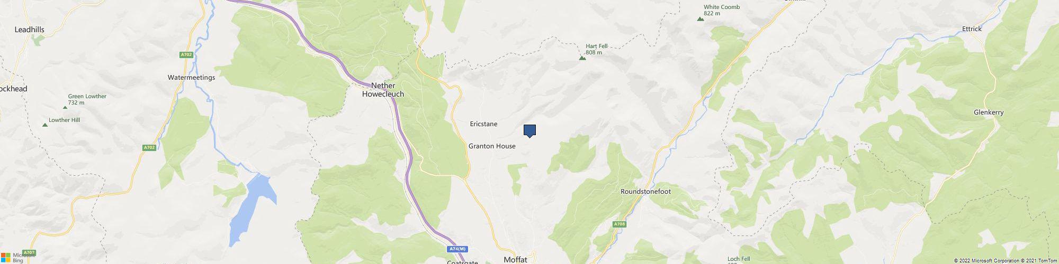Select the Nether Howecleuch place label

coord(382,90)
